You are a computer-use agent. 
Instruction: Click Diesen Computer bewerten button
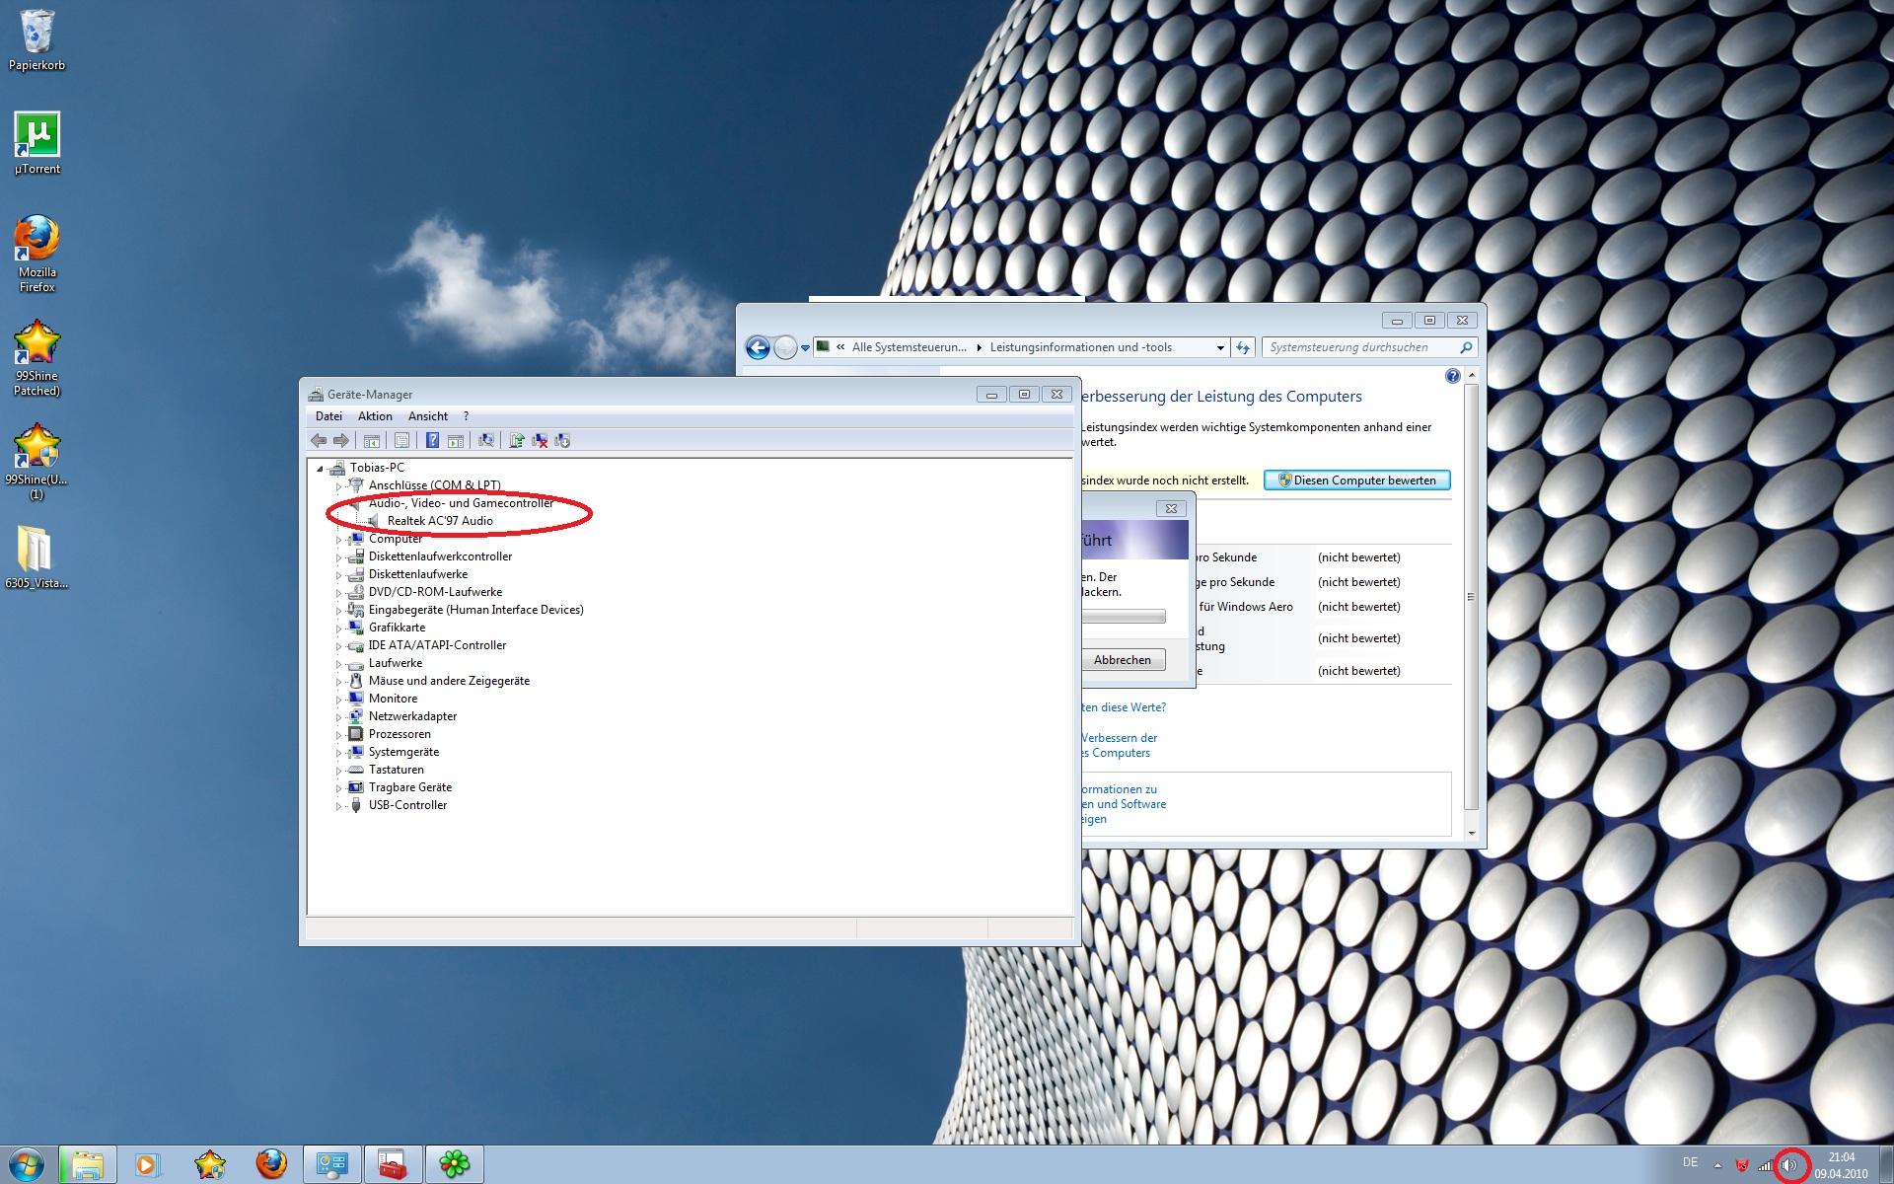point(1356,481)
